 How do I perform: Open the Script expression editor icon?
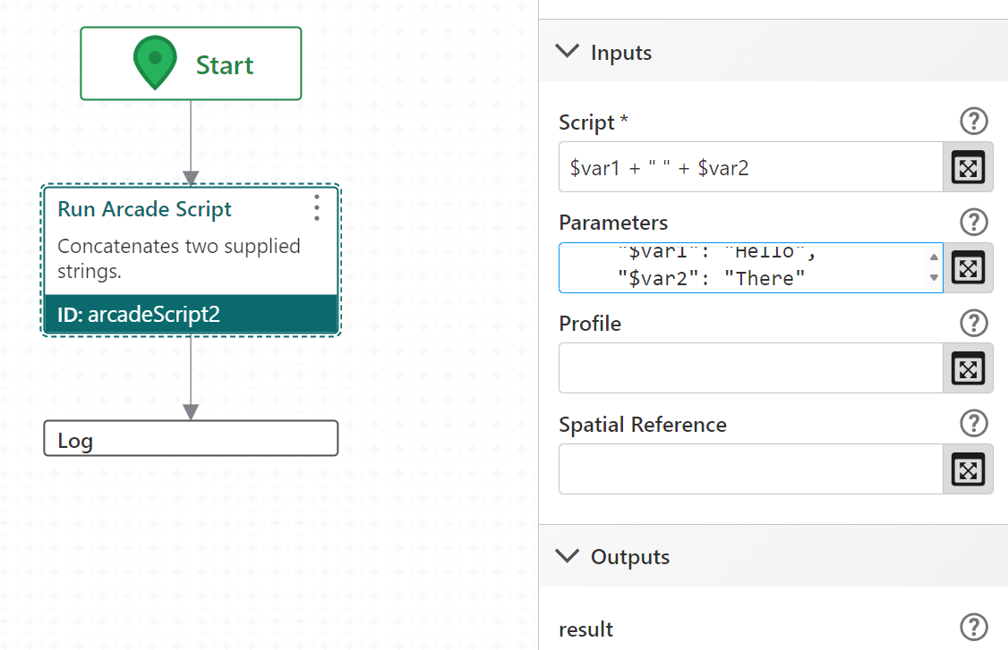[968, 167]
